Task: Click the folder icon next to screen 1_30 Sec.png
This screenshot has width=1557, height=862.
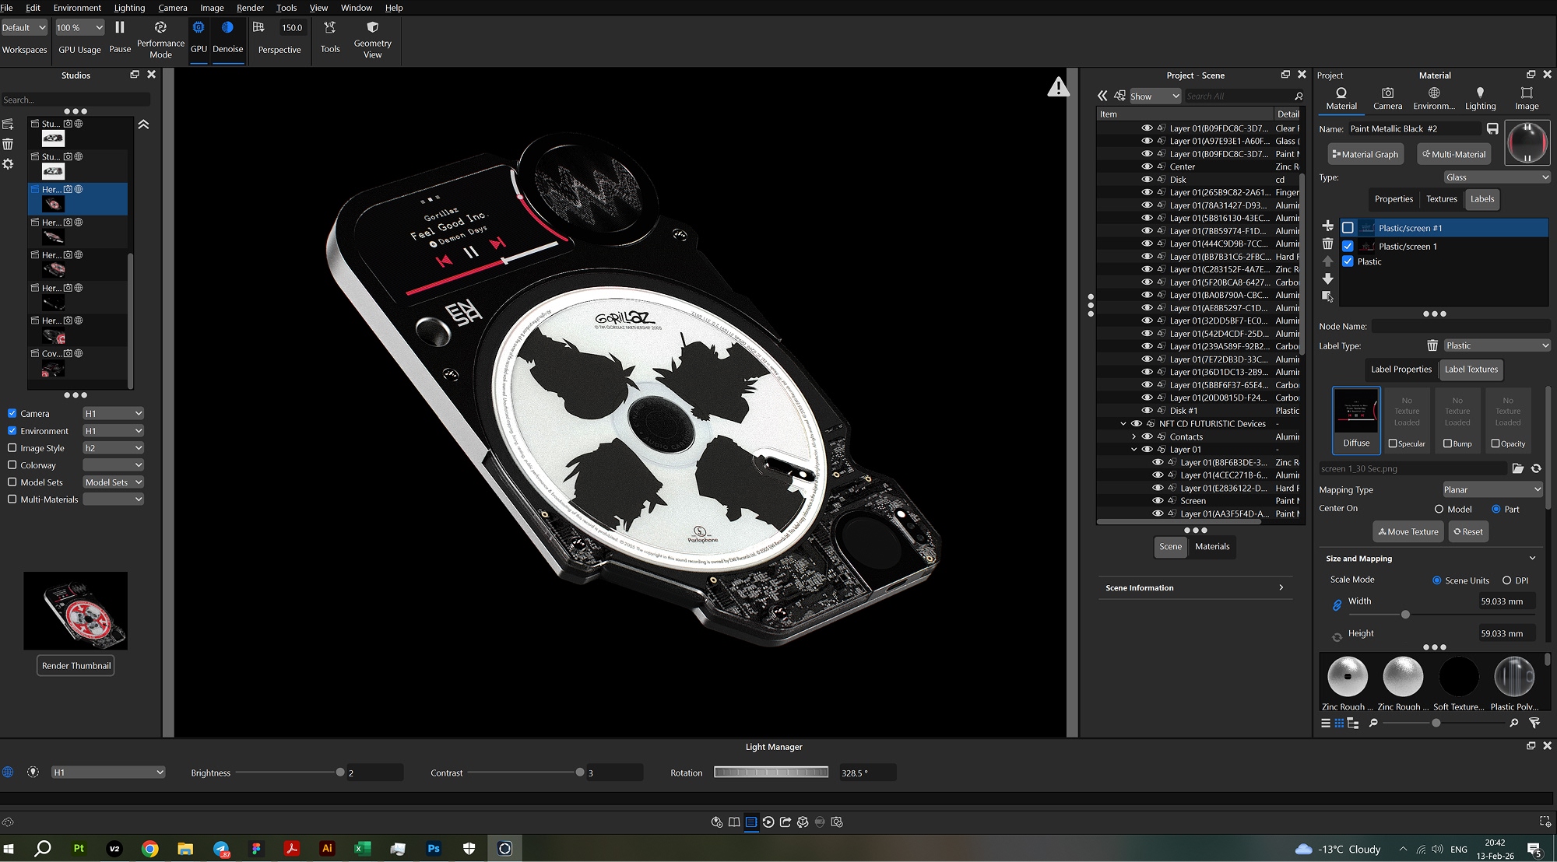Action: 1518,468
